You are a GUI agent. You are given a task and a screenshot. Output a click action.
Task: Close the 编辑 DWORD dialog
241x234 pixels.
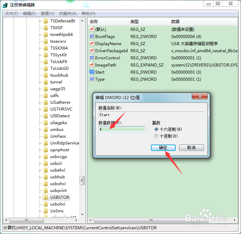point(200,96)
